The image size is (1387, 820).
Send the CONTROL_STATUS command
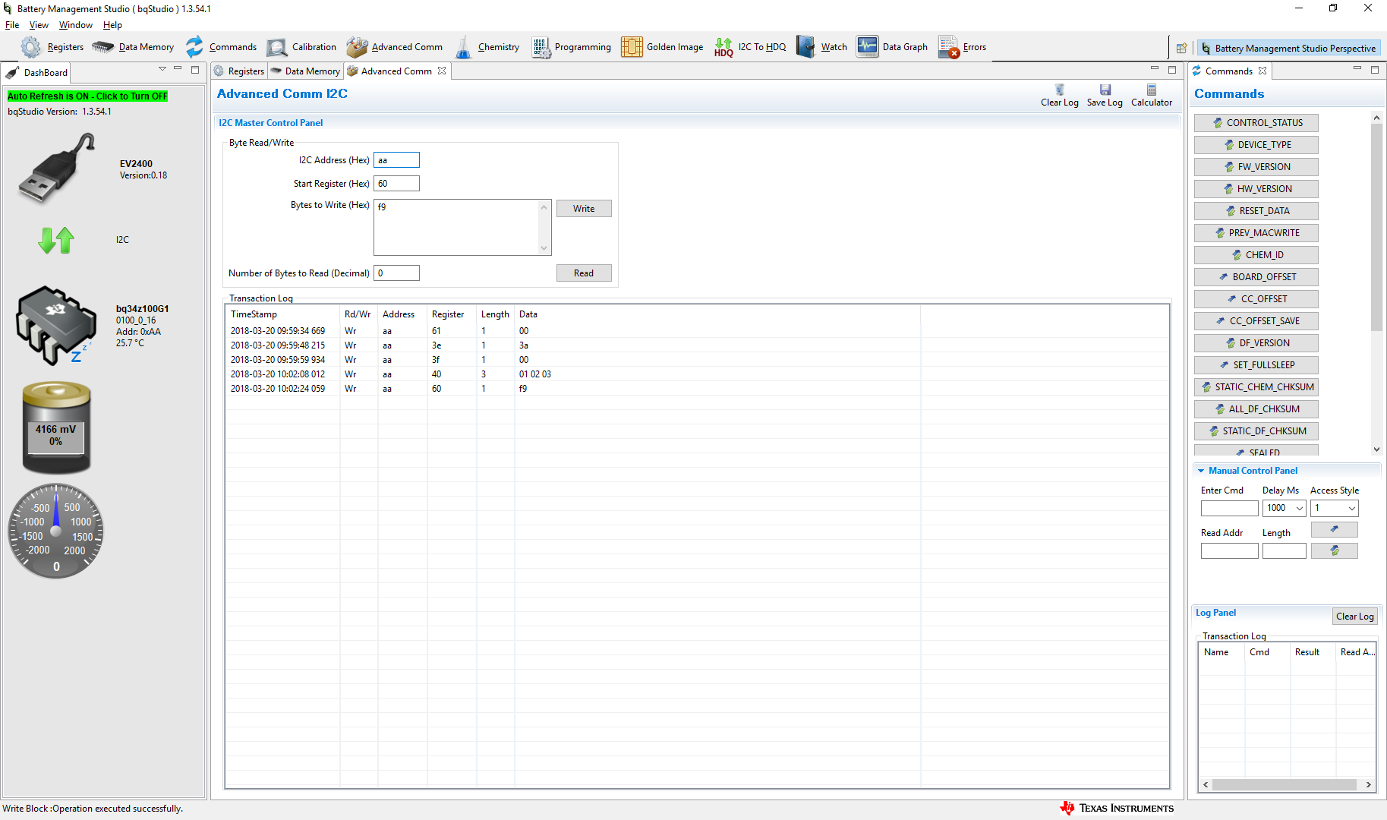1256,123
